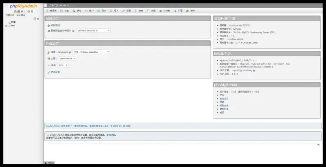Open the 账户 (User accounts) tab
The height and width of the screenshot is (167, 326).
[x=89, y=11]
